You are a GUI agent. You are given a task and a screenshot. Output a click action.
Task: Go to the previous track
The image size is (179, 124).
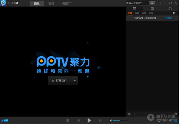point(78,120)
